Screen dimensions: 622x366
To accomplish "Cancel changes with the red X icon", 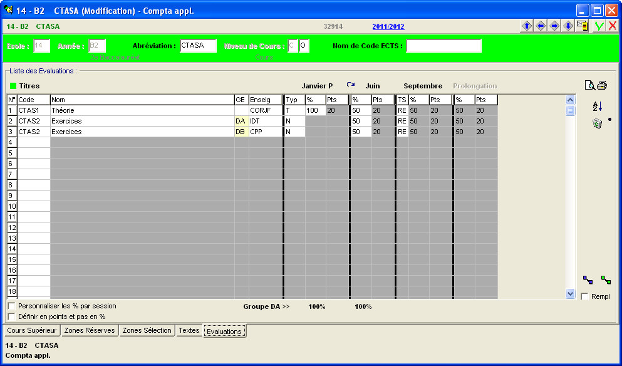I will (x=613, y=26).
